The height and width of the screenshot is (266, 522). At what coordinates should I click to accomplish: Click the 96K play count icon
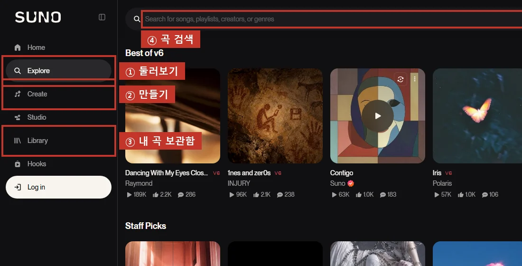(x=232, y=195)
